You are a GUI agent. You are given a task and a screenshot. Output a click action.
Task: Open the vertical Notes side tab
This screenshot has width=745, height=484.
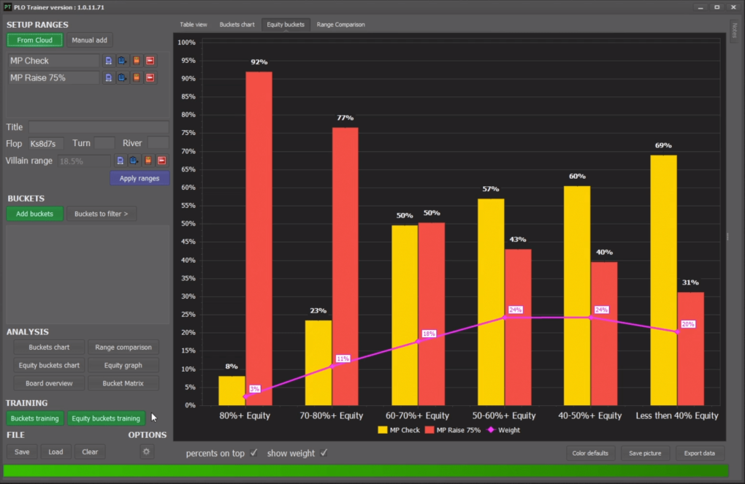point(735,30)
